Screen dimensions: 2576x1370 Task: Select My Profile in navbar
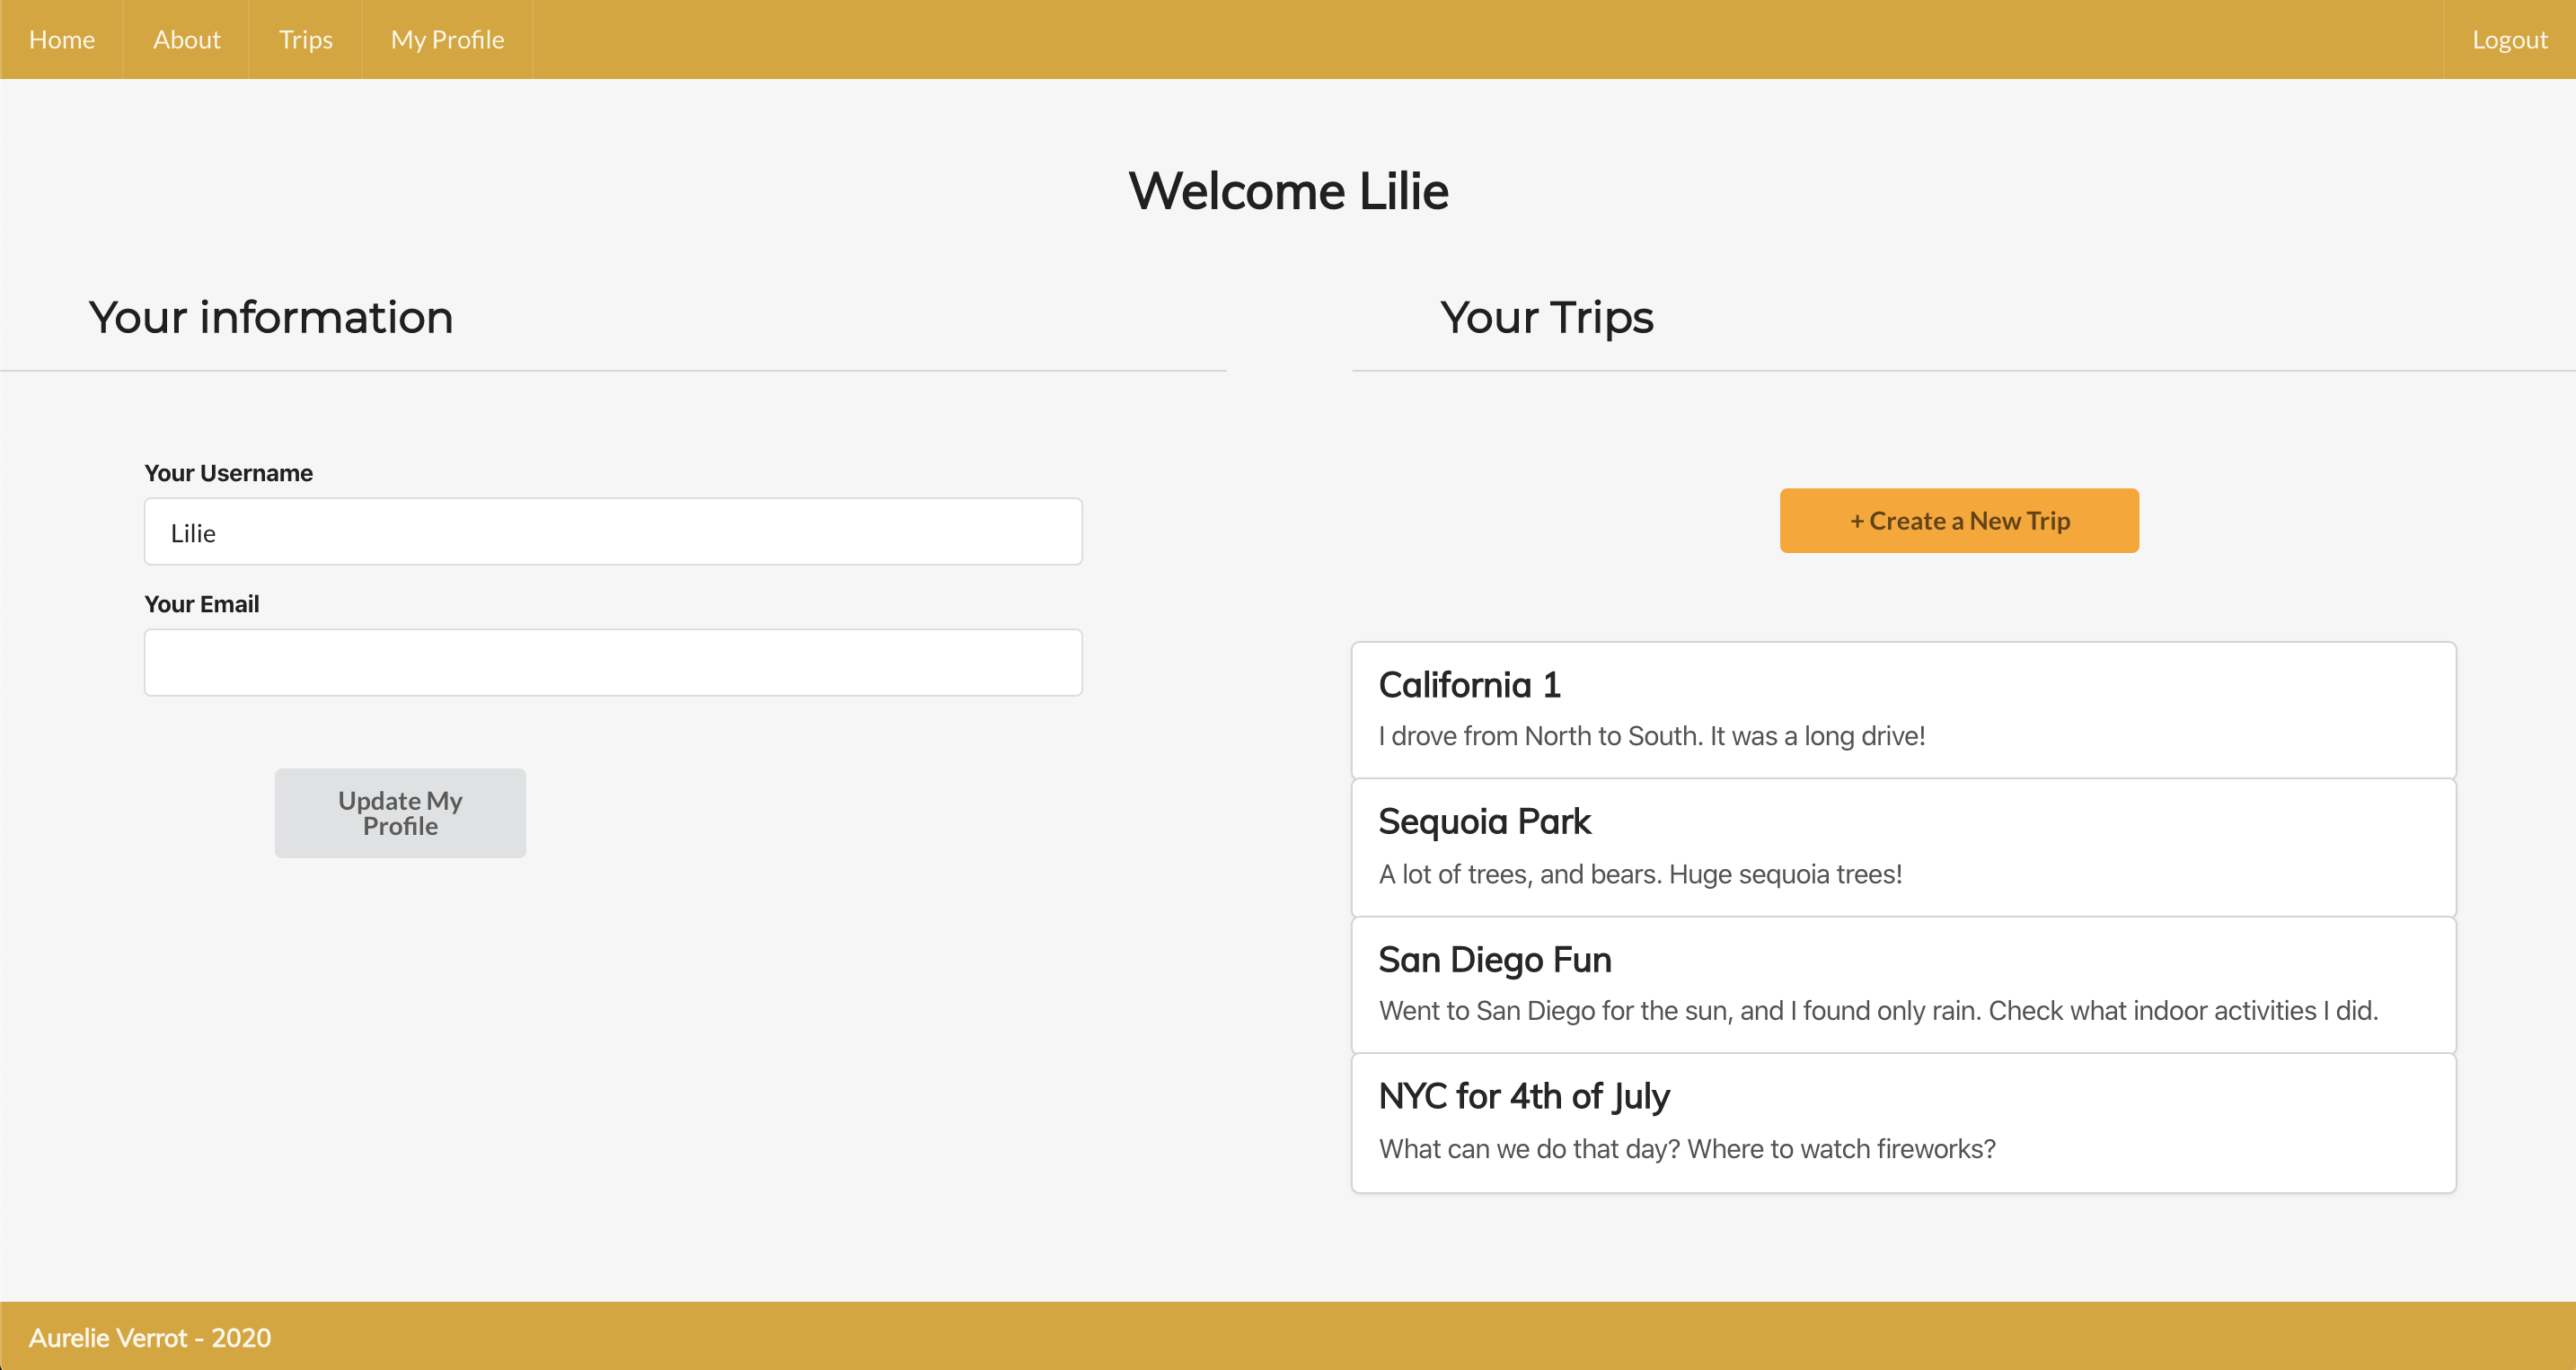pyautogui.click(x=447, y=40)
